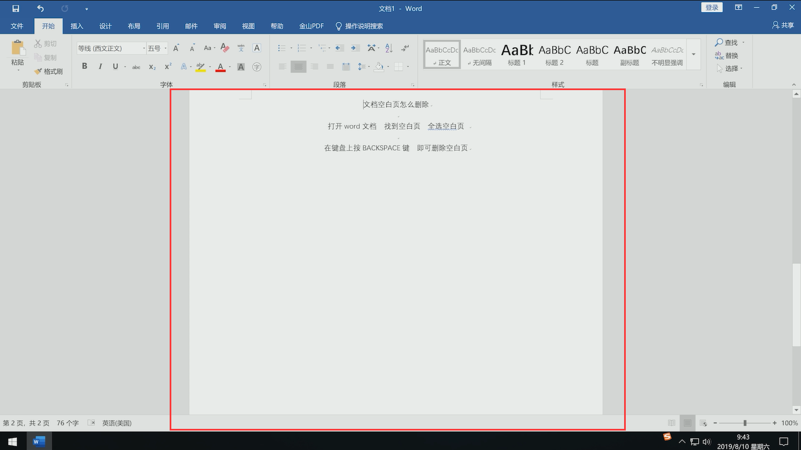Open the Customize Quick Access Toolbar arrow
The height and width of the screenshot is (450, 801).
point(87,9)
